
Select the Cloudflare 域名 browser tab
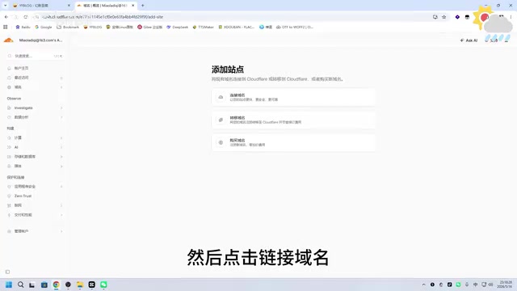[x=106, y=6]
